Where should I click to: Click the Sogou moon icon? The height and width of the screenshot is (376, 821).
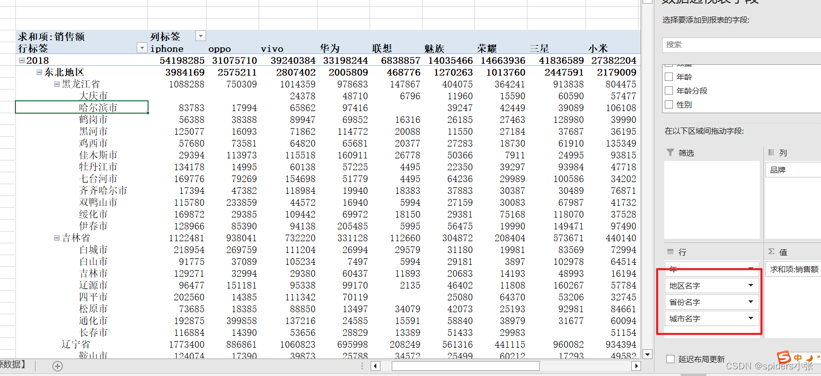coord(809,358)
